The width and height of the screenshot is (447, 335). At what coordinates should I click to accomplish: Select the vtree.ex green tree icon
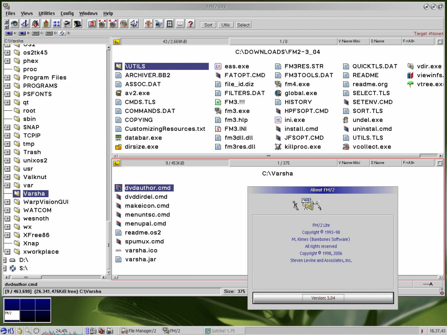pyautogui.click(x=410, y=84)
